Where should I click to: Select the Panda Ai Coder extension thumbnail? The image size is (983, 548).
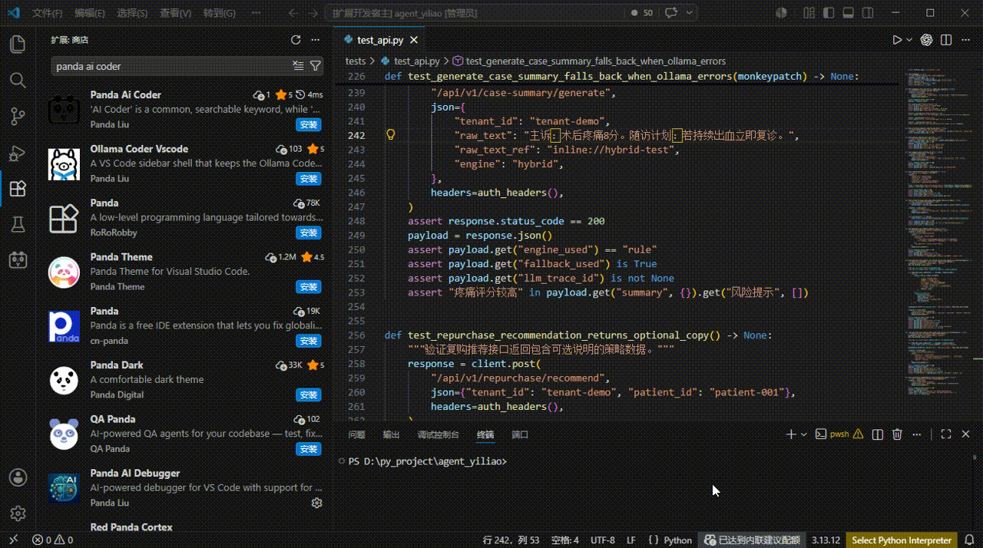click(x=64, y=110)
